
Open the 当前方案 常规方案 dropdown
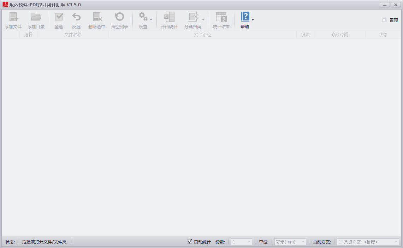point(368,242)
